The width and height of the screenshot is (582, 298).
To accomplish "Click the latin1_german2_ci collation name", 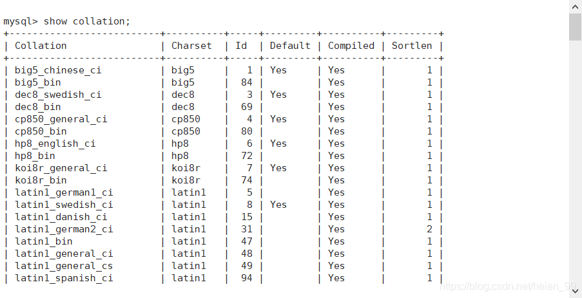I will point(64,229).
